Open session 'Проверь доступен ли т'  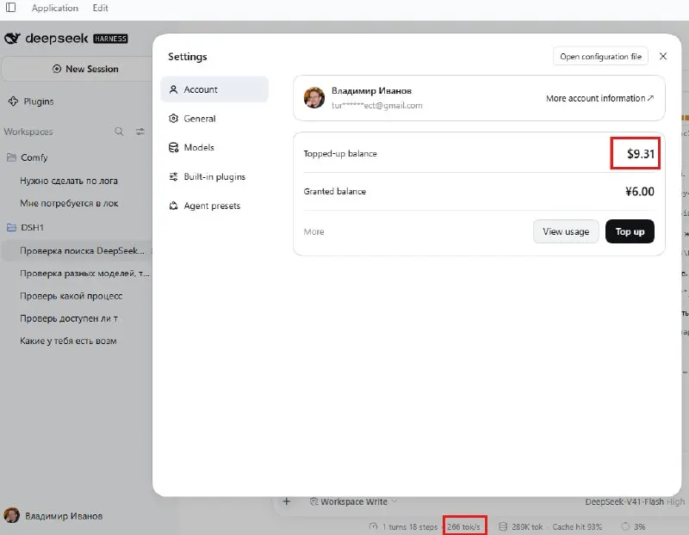coord(69,318)
